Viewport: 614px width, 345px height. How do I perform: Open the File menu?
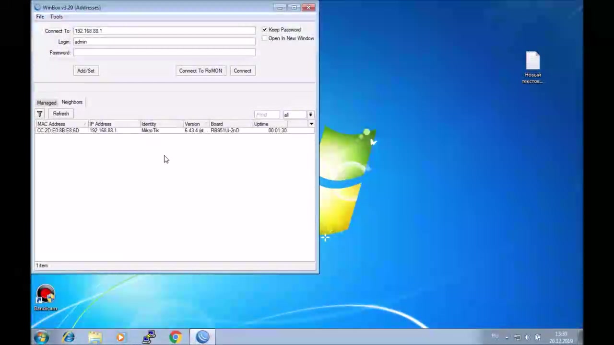tap(40, 17)
